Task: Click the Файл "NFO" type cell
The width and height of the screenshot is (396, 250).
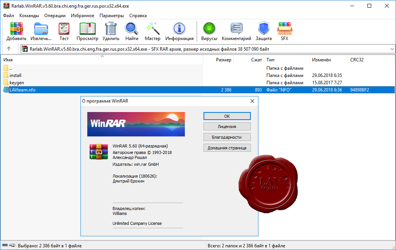Action: click(279, 90)
